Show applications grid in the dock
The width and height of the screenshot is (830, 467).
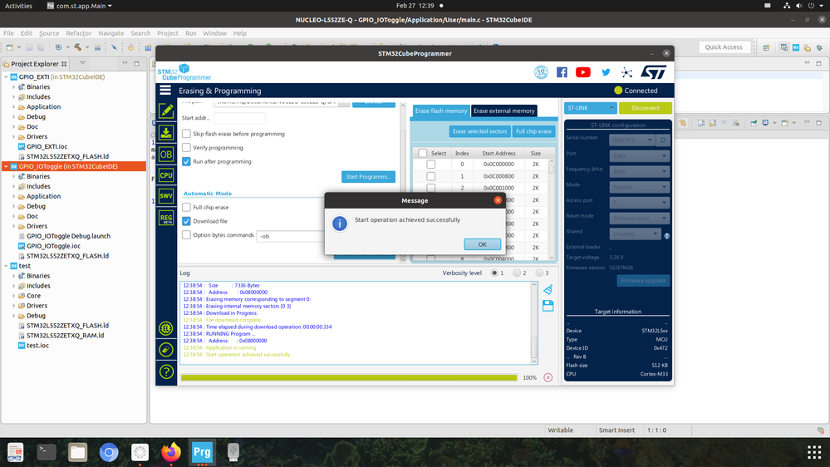[x=814, y=452]
